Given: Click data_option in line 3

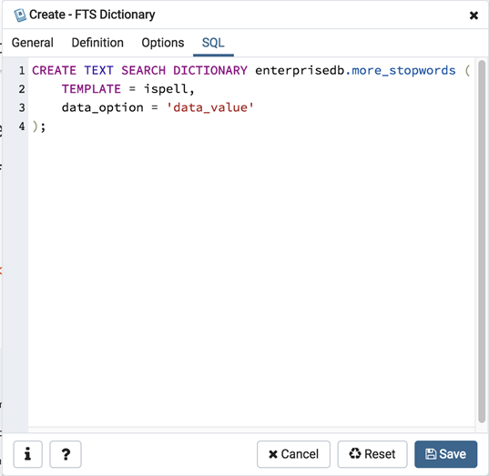Looking at the screenshot, I should click(103, 107).
